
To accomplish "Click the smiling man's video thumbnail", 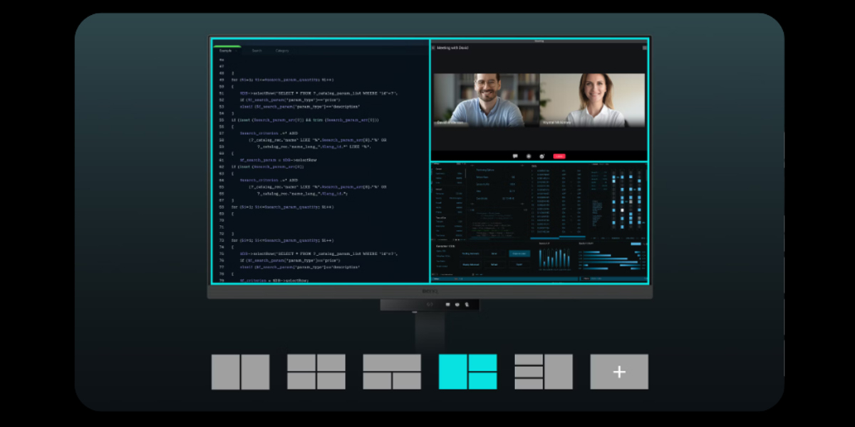I will [486, 100].
